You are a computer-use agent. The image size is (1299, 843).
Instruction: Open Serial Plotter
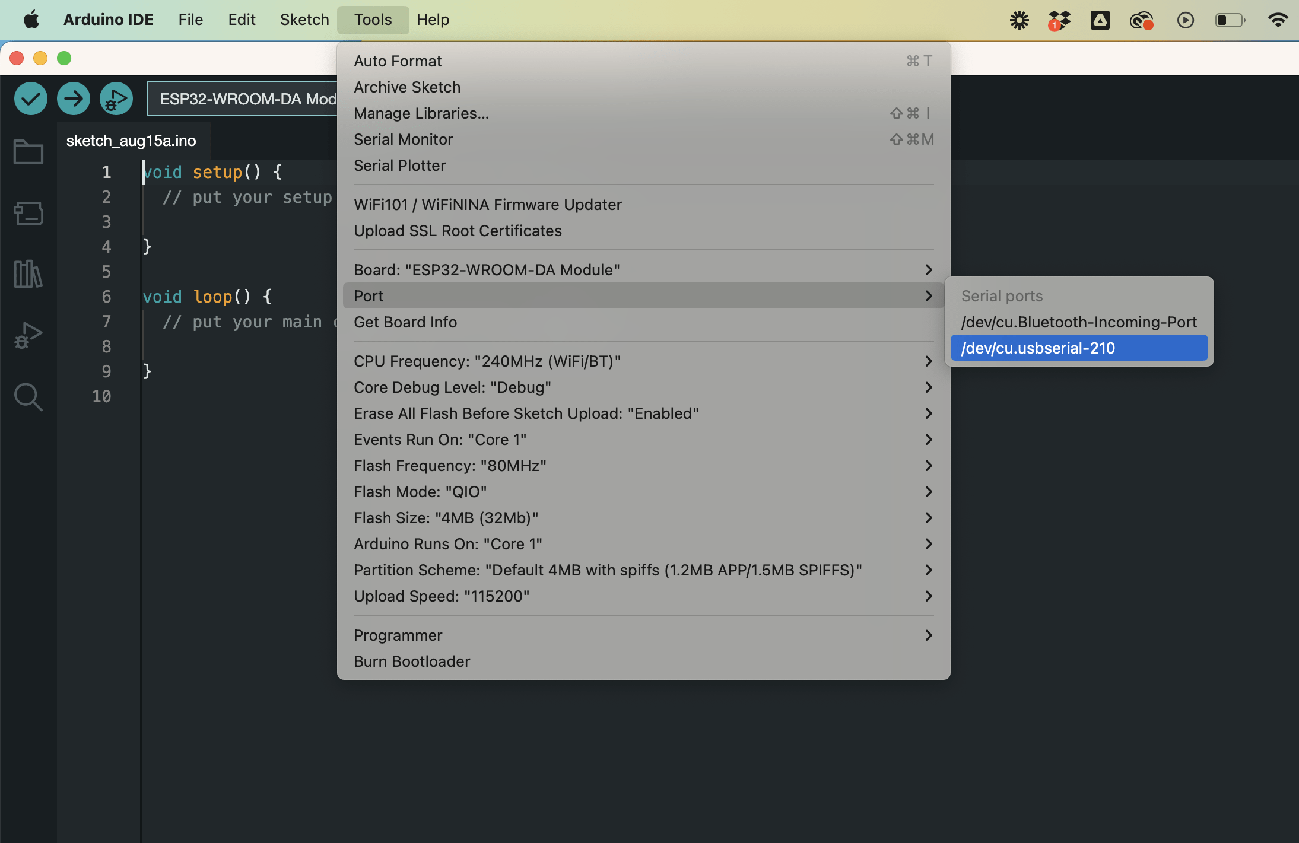pos(643,166)
